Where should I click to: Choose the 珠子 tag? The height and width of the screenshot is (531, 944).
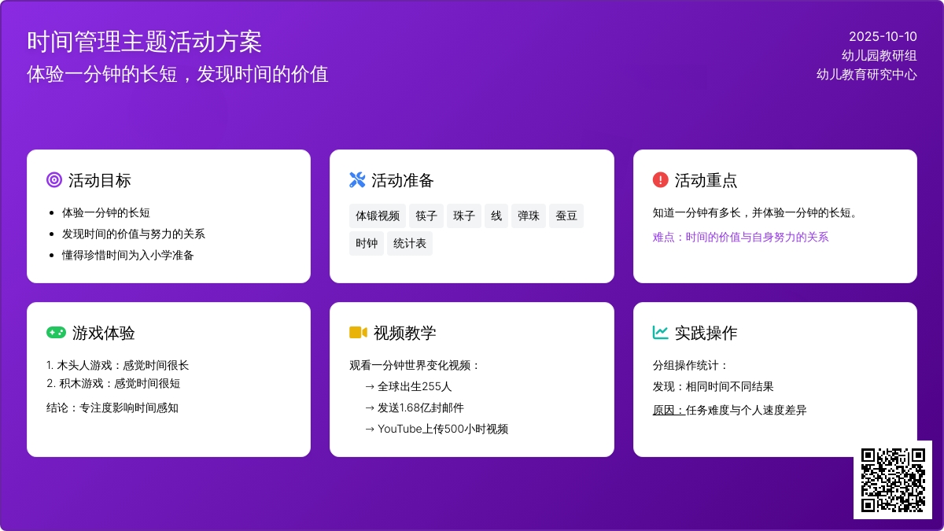pyautogui.click(x=464, y=216)
